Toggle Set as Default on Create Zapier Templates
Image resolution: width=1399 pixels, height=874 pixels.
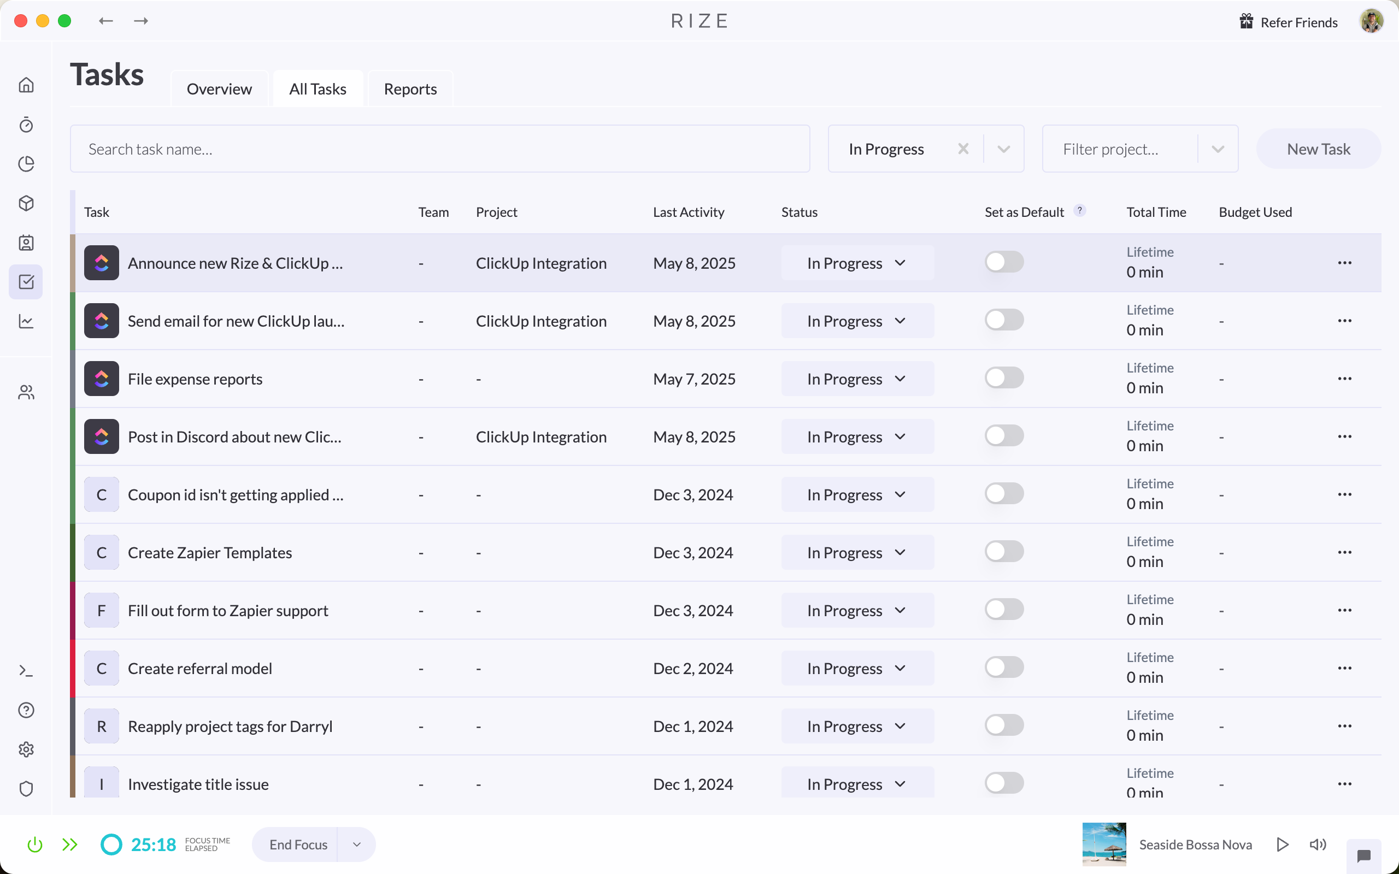[1004, 552]
